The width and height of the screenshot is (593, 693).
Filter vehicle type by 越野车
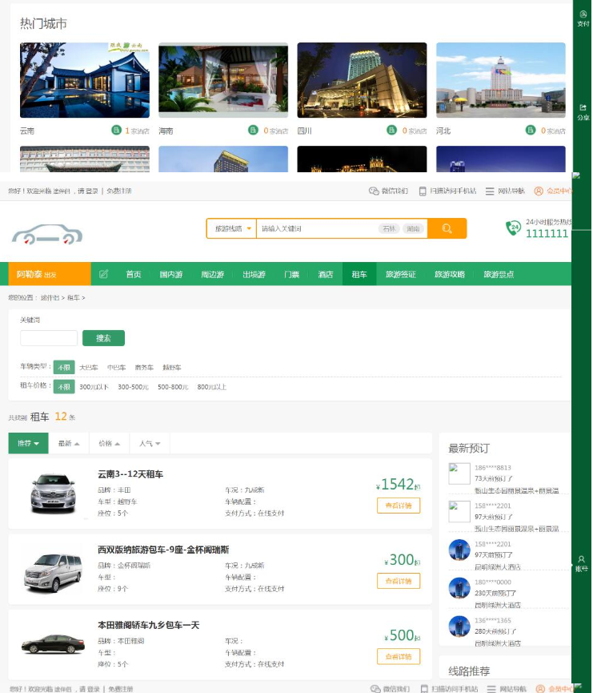pos(172,367)
